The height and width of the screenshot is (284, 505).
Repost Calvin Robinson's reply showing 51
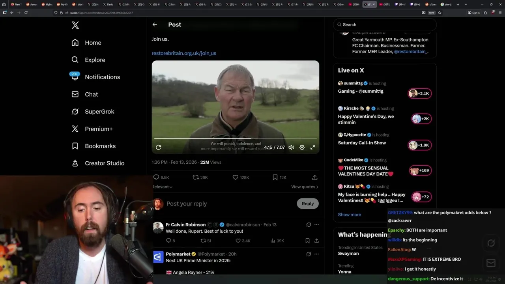(x=206, y=241)
